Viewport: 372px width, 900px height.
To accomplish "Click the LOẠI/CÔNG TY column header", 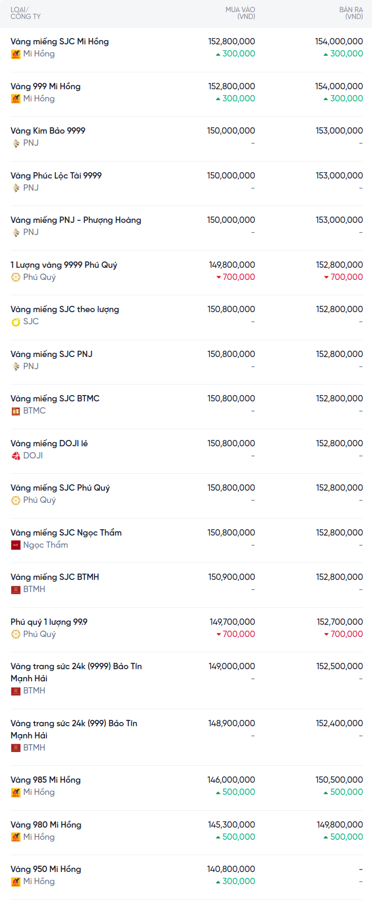I will click(x=25, y=13).
